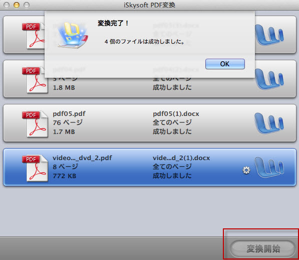Open settings gear for video..._dvd_2.pdf row
Viewport: 299px width, 260px height.
(x=246, y=170)
